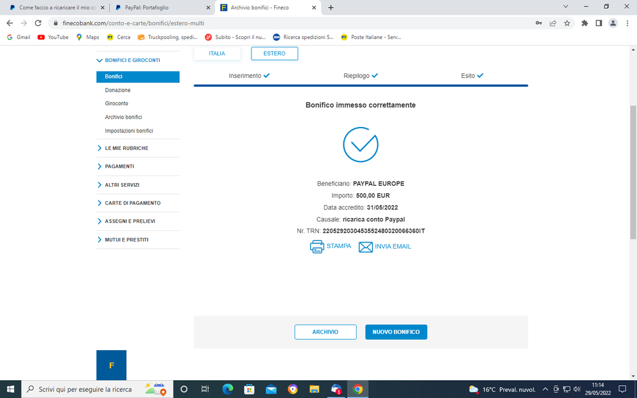Click the Riepilogo step label
The width and height of the screenshot is (637, 398).
tap(357, 75)
